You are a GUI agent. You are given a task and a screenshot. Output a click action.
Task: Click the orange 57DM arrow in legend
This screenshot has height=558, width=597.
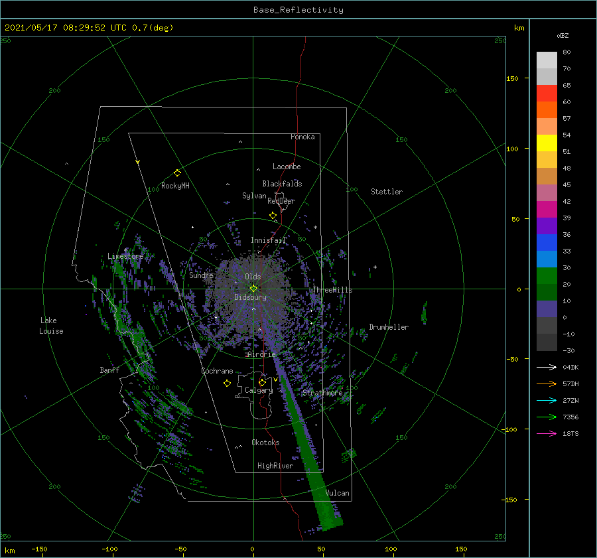point(547,384)
